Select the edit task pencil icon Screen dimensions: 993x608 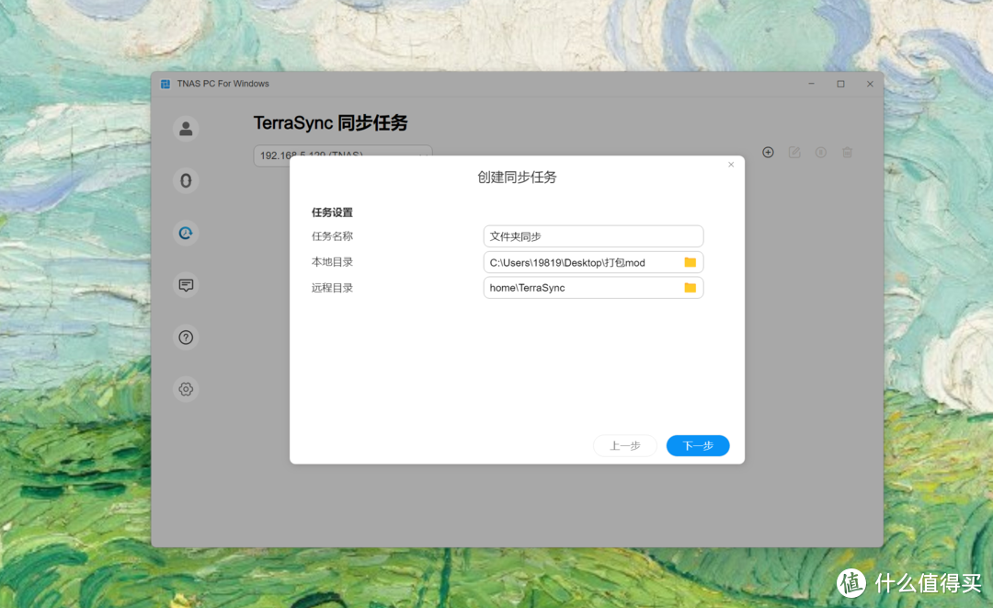(794, 152)
